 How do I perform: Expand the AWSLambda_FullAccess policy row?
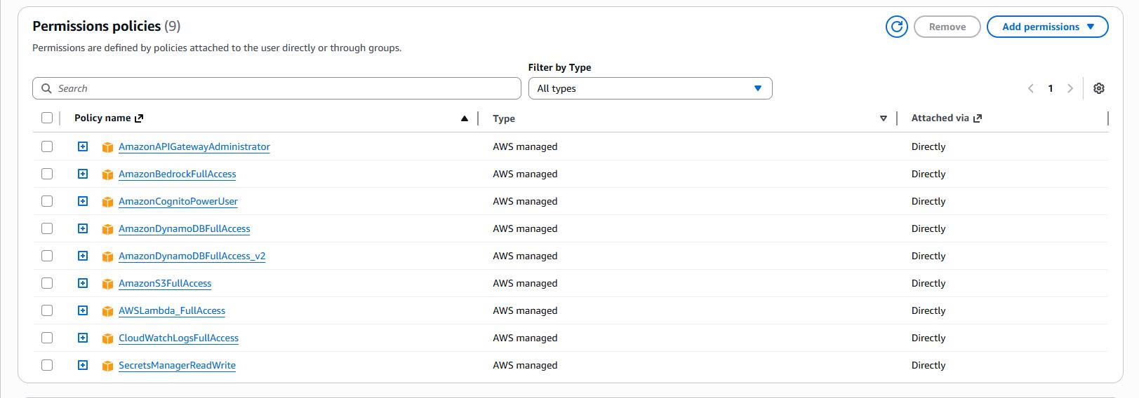[83, 310]
